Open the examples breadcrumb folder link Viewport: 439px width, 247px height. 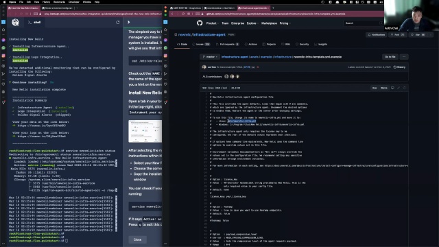click(266, 57)
